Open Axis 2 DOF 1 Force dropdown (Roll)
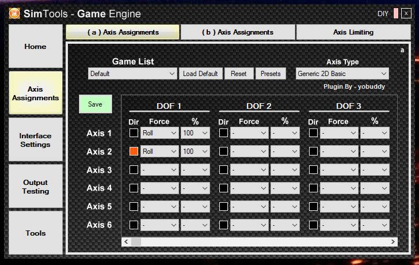This screenshot has height=265, width=419. point(159,152)
